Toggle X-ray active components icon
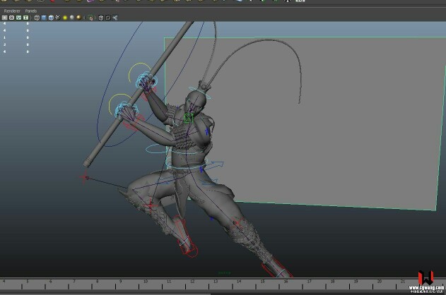Screen dimensions: 446x295 108,18
